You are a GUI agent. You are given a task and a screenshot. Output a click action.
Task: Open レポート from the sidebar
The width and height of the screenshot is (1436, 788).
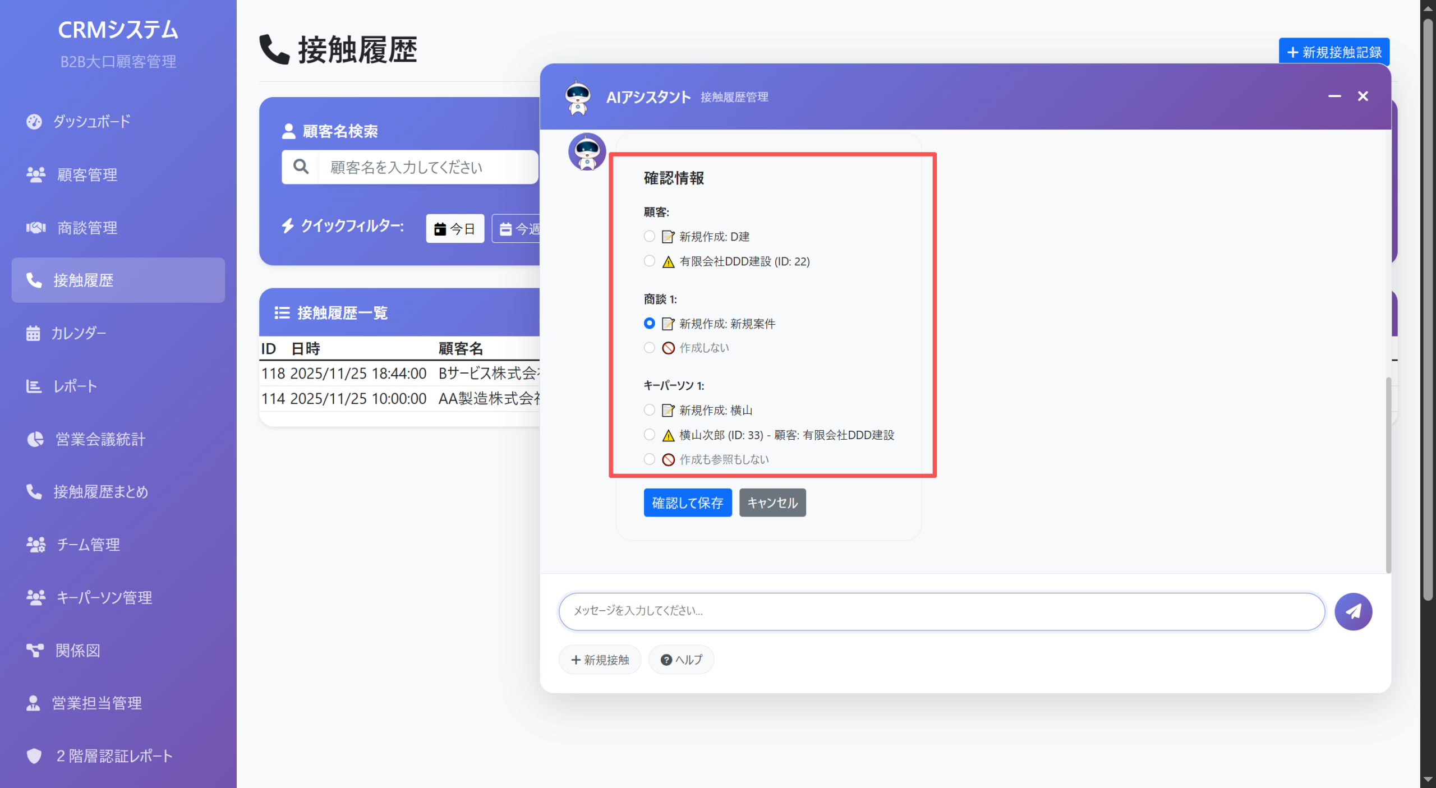(x=74, y=386)
